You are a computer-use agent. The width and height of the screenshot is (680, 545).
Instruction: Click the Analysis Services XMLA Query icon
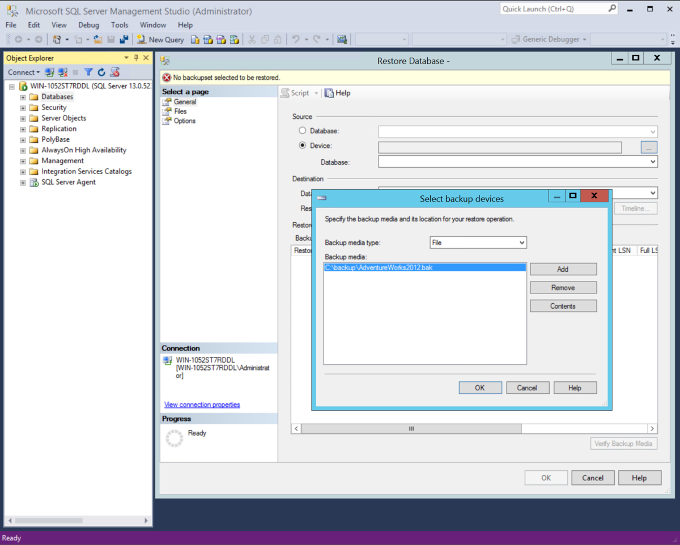234,40
